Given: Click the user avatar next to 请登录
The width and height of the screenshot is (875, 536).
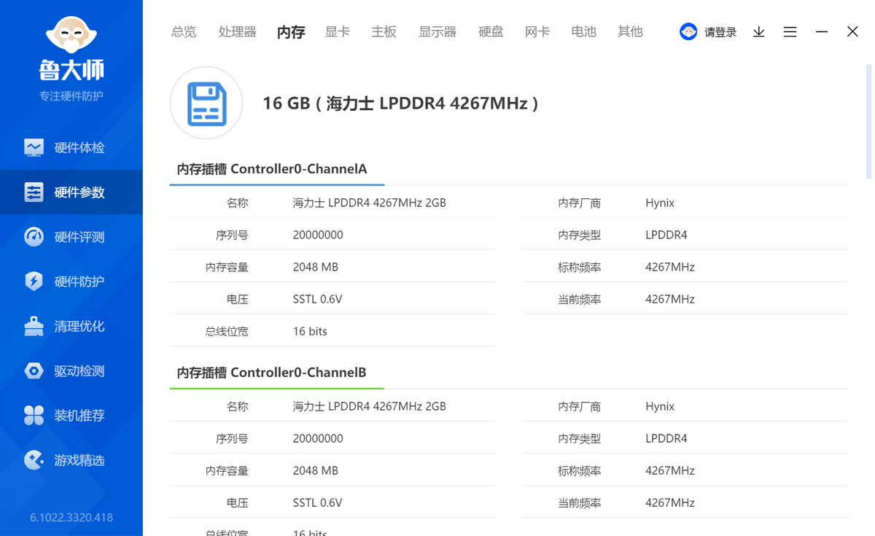Looking at the screenshot, I should [688, 31].
